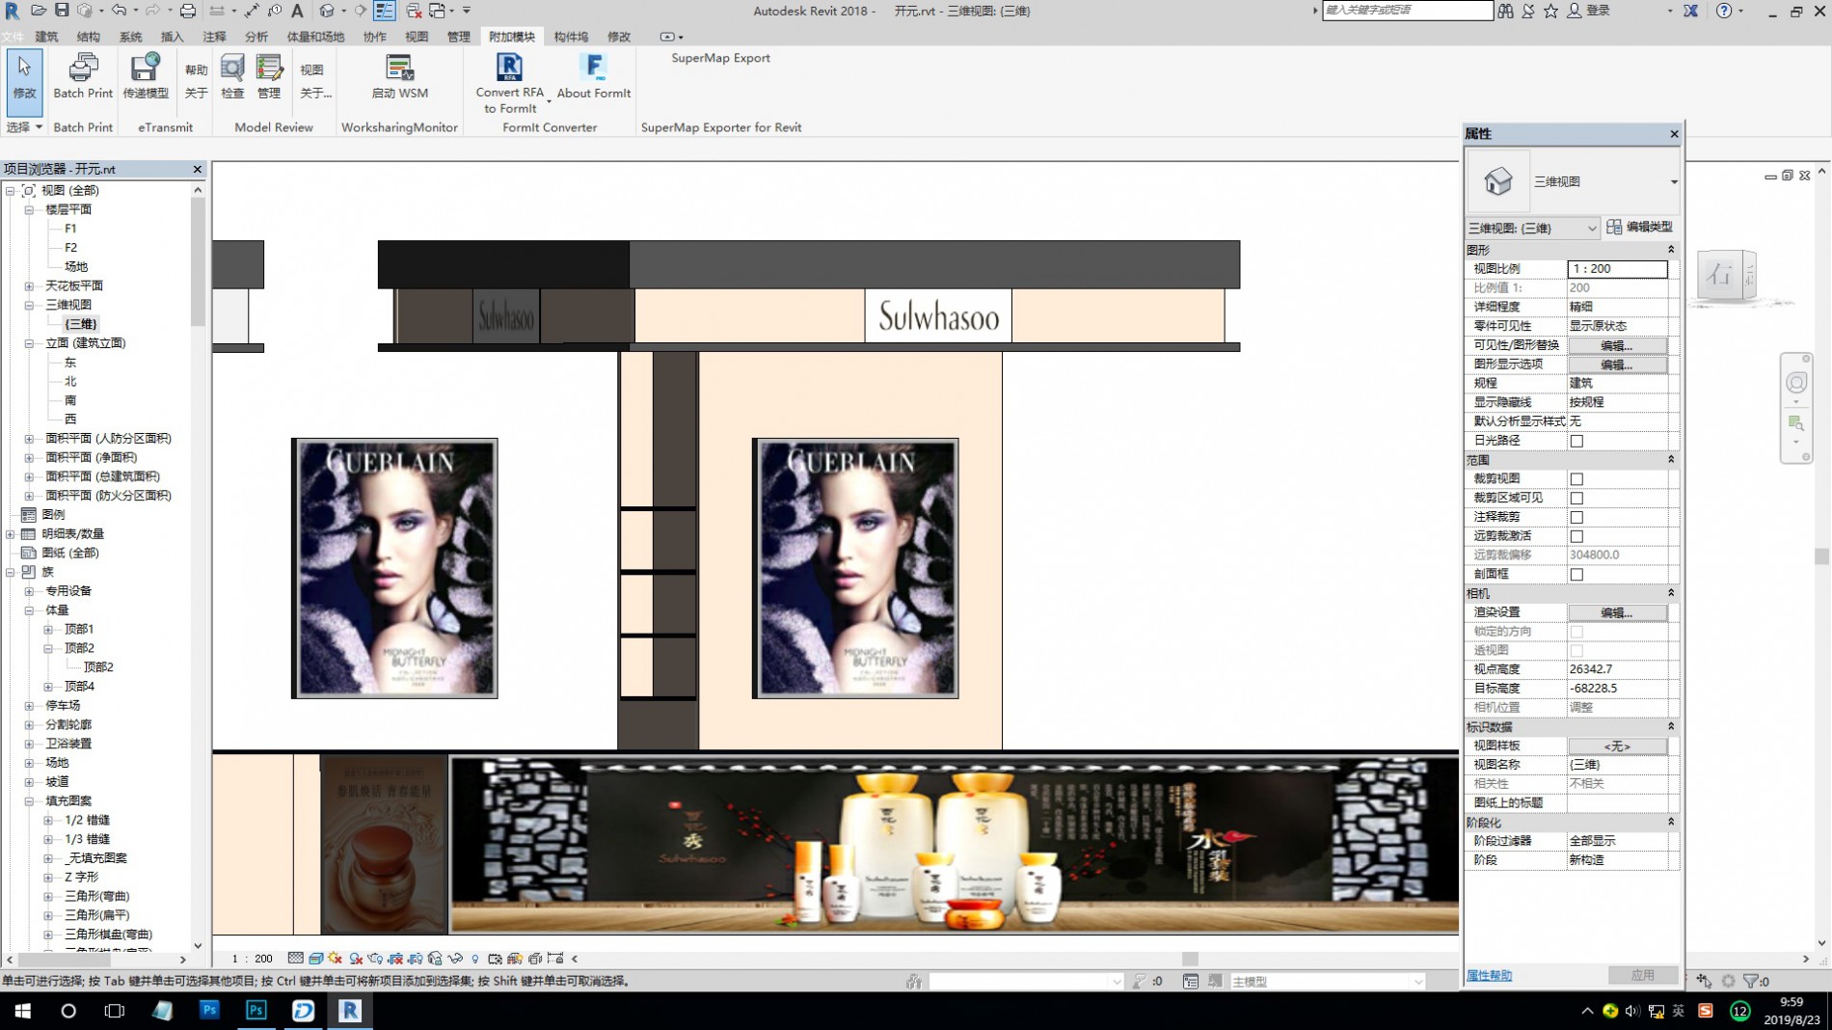Run Model Review check
The width and height of the screenshot is (1832, 1030).
pos(232,76)
